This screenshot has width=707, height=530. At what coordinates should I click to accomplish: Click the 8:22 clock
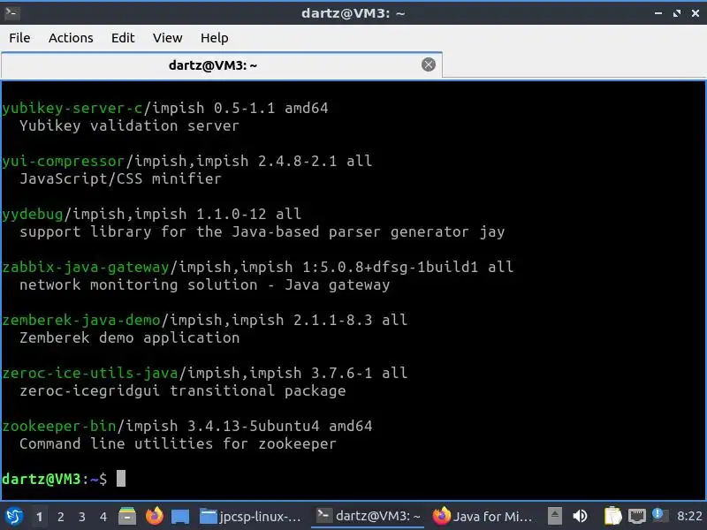pos(689,517)
